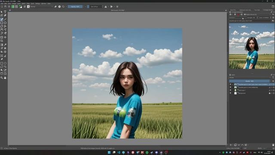Toggle wrap-around mode
Viewport: 275px width, 155px height.
(117, 7)
